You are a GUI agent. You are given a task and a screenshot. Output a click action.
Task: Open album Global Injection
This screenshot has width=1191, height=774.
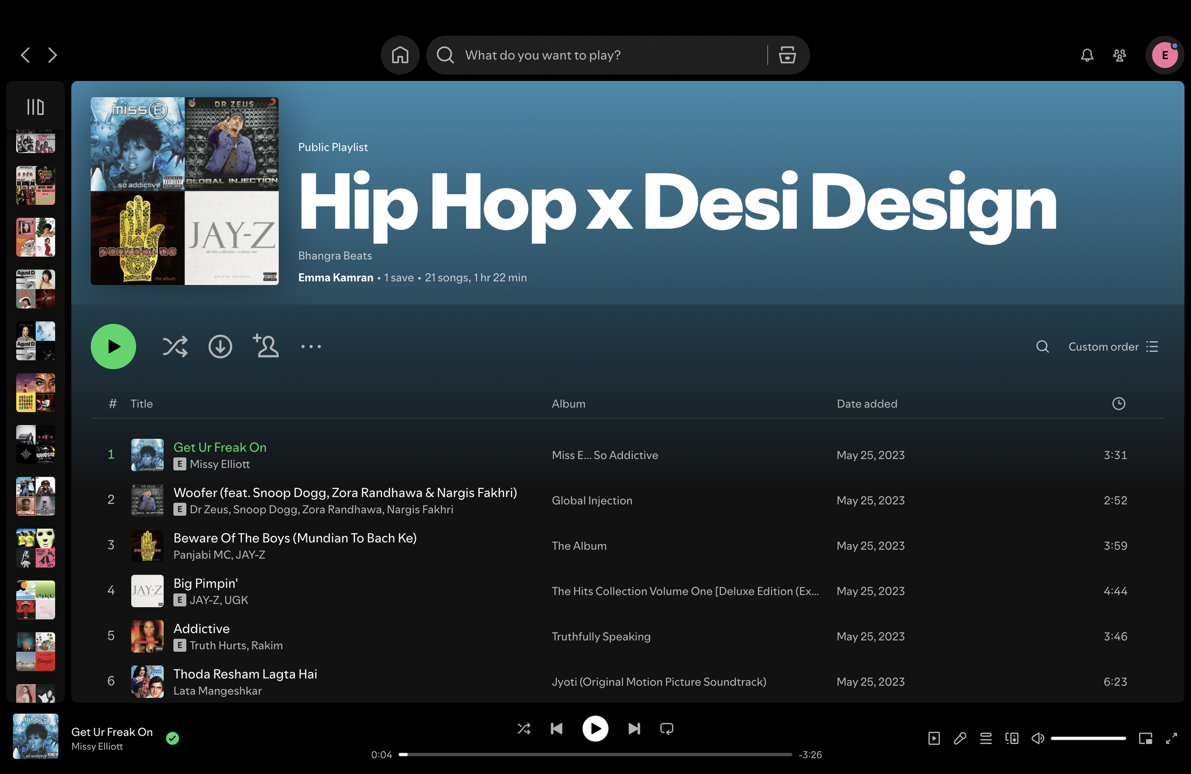point(592,500)
